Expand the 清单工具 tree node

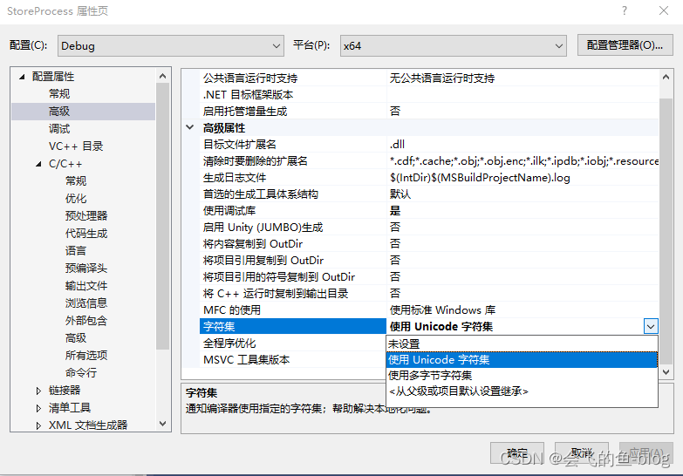click(x=38, y=408)
